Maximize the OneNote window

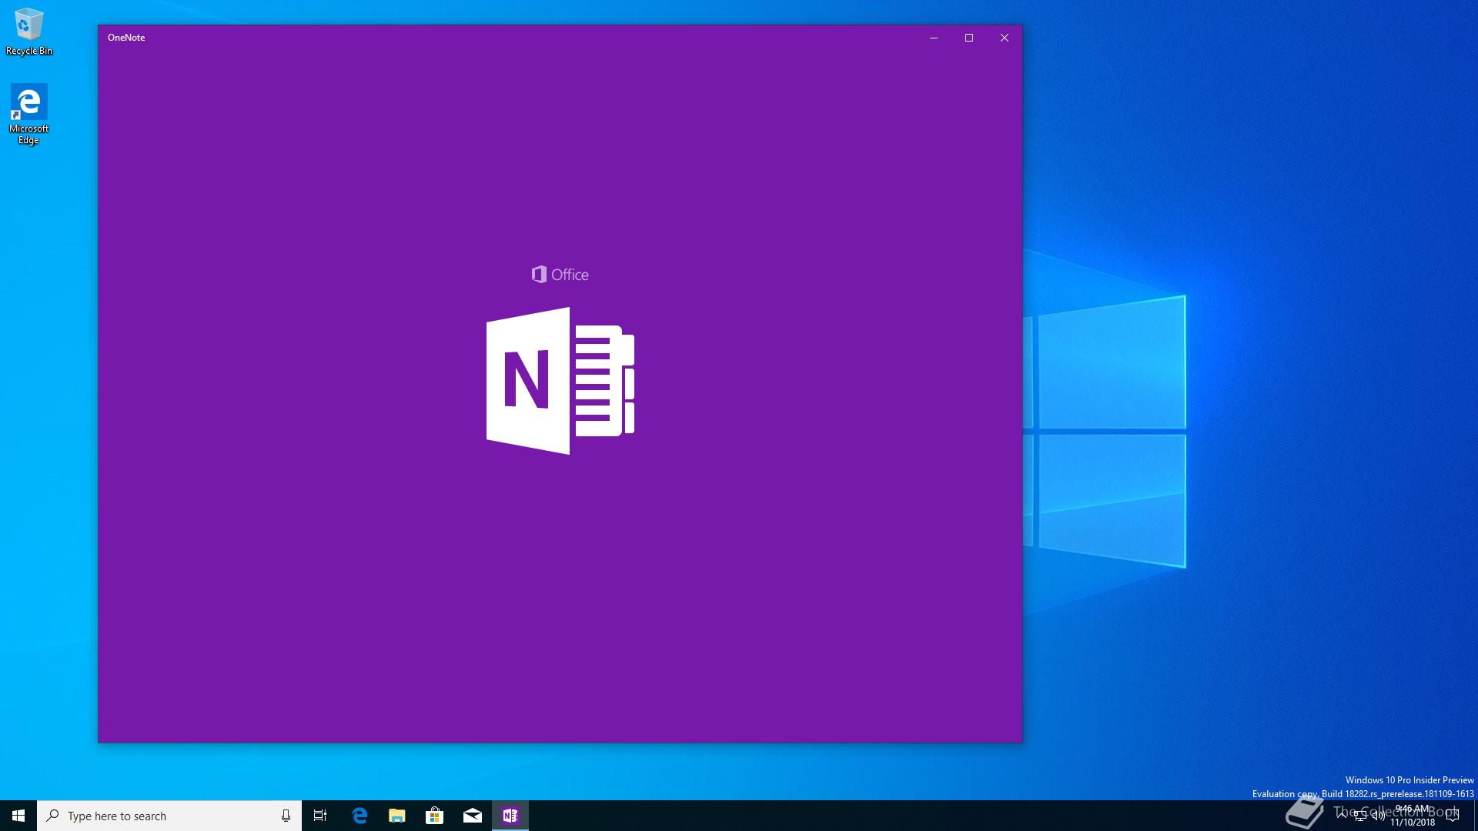[969, 38]
